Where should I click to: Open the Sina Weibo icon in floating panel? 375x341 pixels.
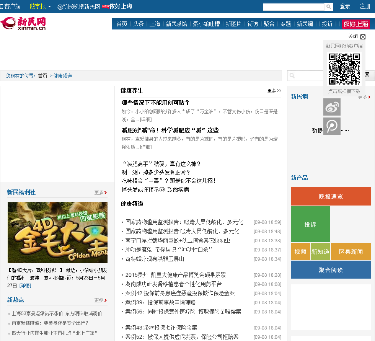click(x=332, y=107)
